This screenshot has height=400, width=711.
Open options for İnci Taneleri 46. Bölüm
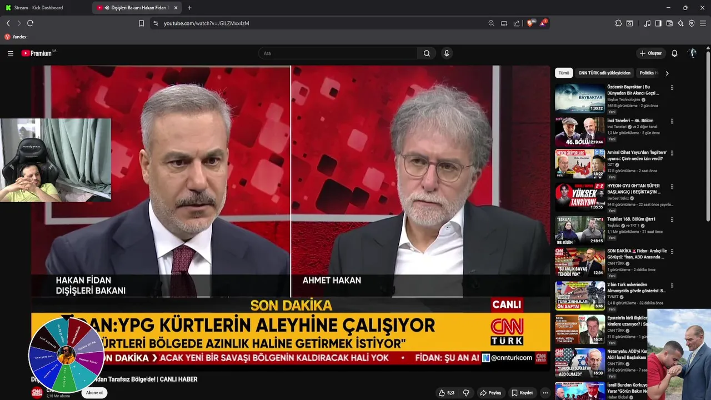(672, 121)
